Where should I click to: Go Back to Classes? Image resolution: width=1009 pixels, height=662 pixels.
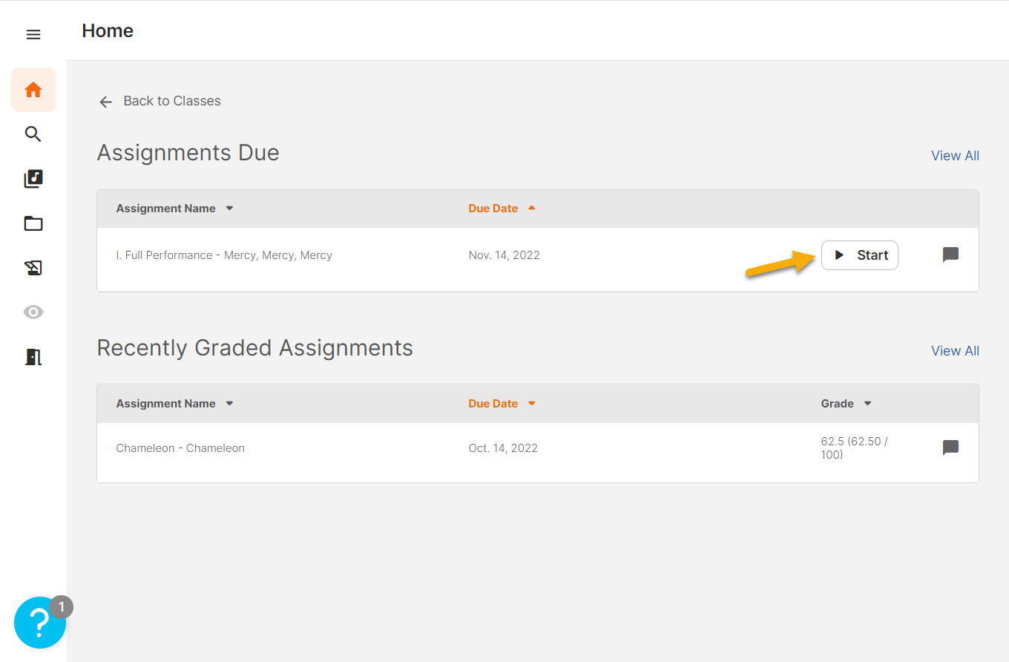[160, 101]
